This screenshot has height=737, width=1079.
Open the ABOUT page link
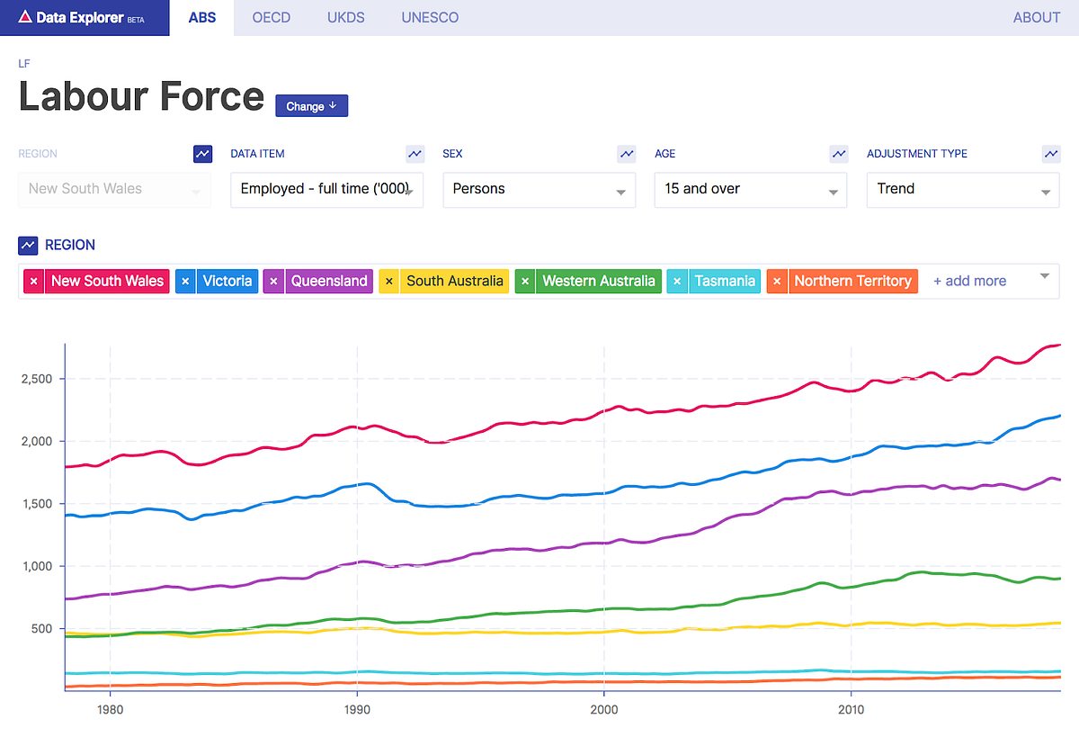pos(1036,17)
